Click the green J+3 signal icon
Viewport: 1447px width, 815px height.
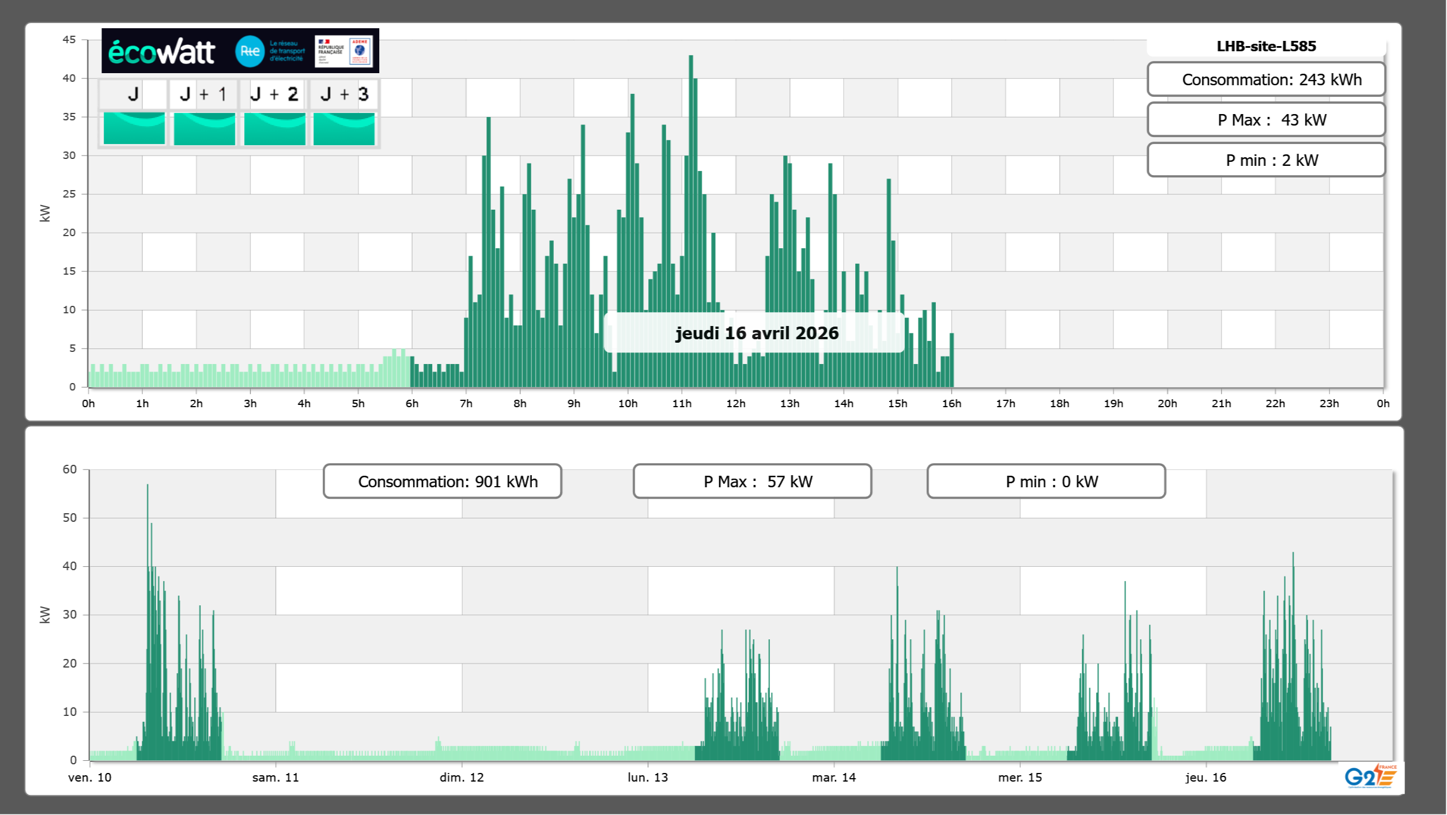pos(344,128)
